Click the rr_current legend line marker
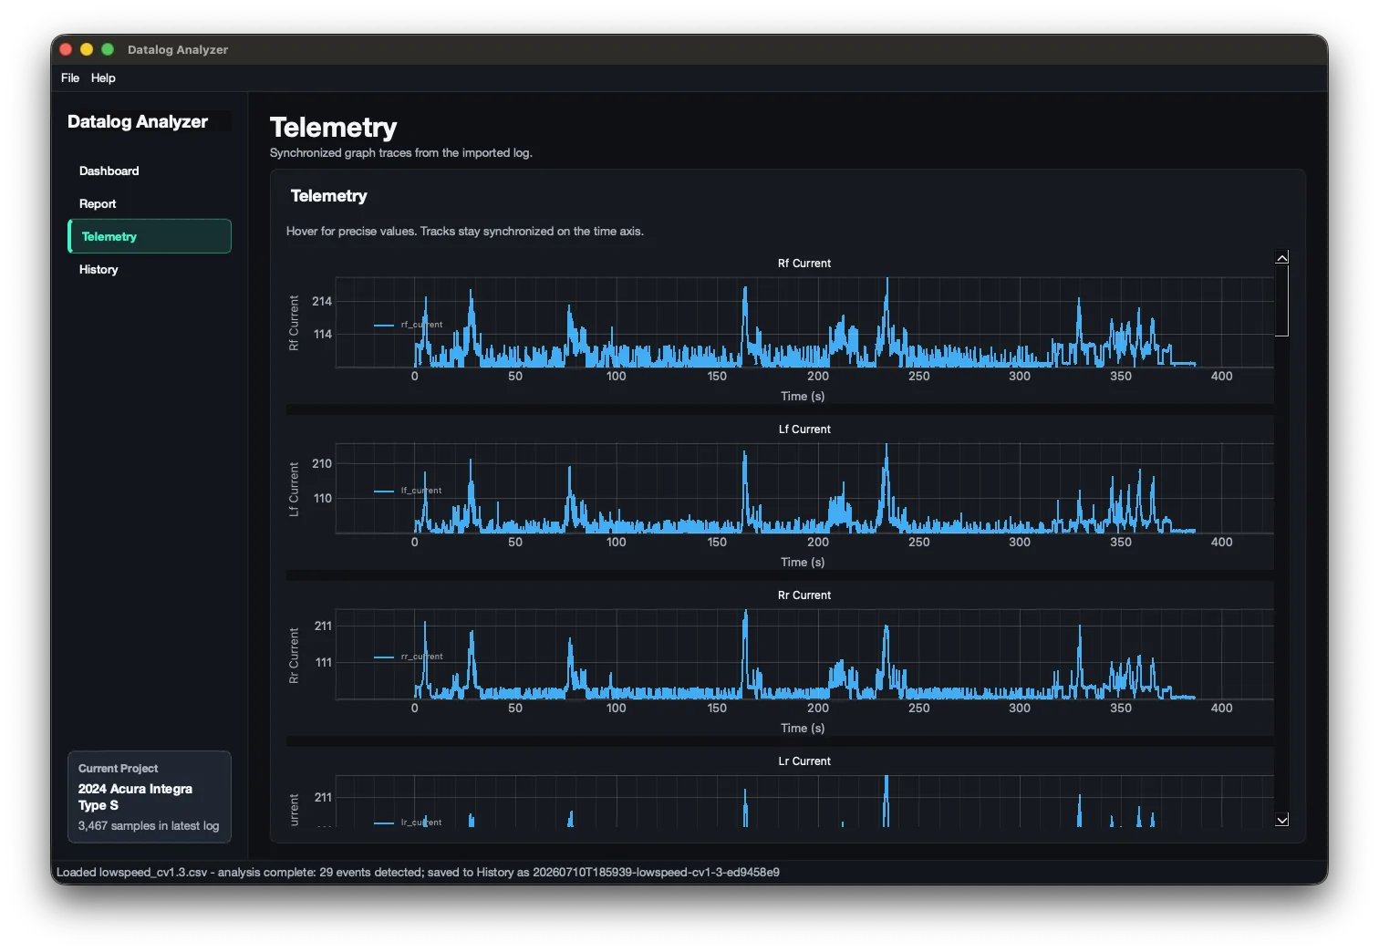The height and width of the screenshot is (952, 1379). tap(384, 657)
